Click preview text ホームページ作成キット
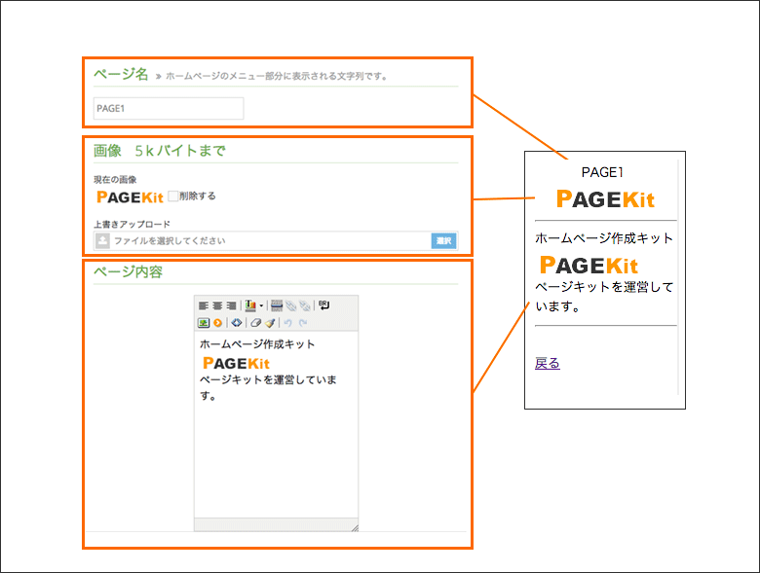760x573 pixels. tap(604, 238)
